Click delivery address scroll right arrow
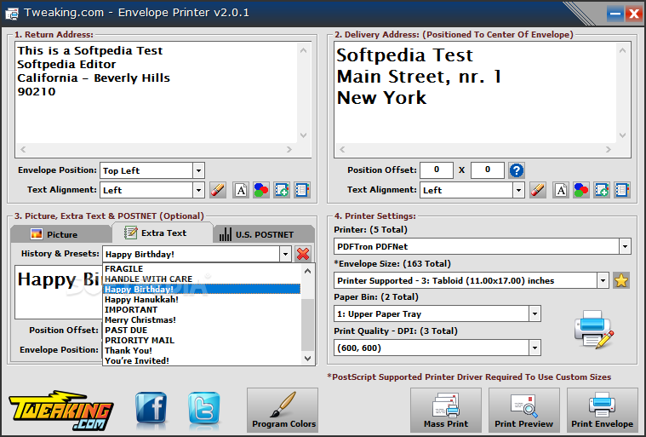 click(608, 150)
